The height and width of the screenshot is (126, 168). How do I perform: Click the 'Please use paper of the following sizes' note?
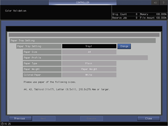click(x=50, y=82)
